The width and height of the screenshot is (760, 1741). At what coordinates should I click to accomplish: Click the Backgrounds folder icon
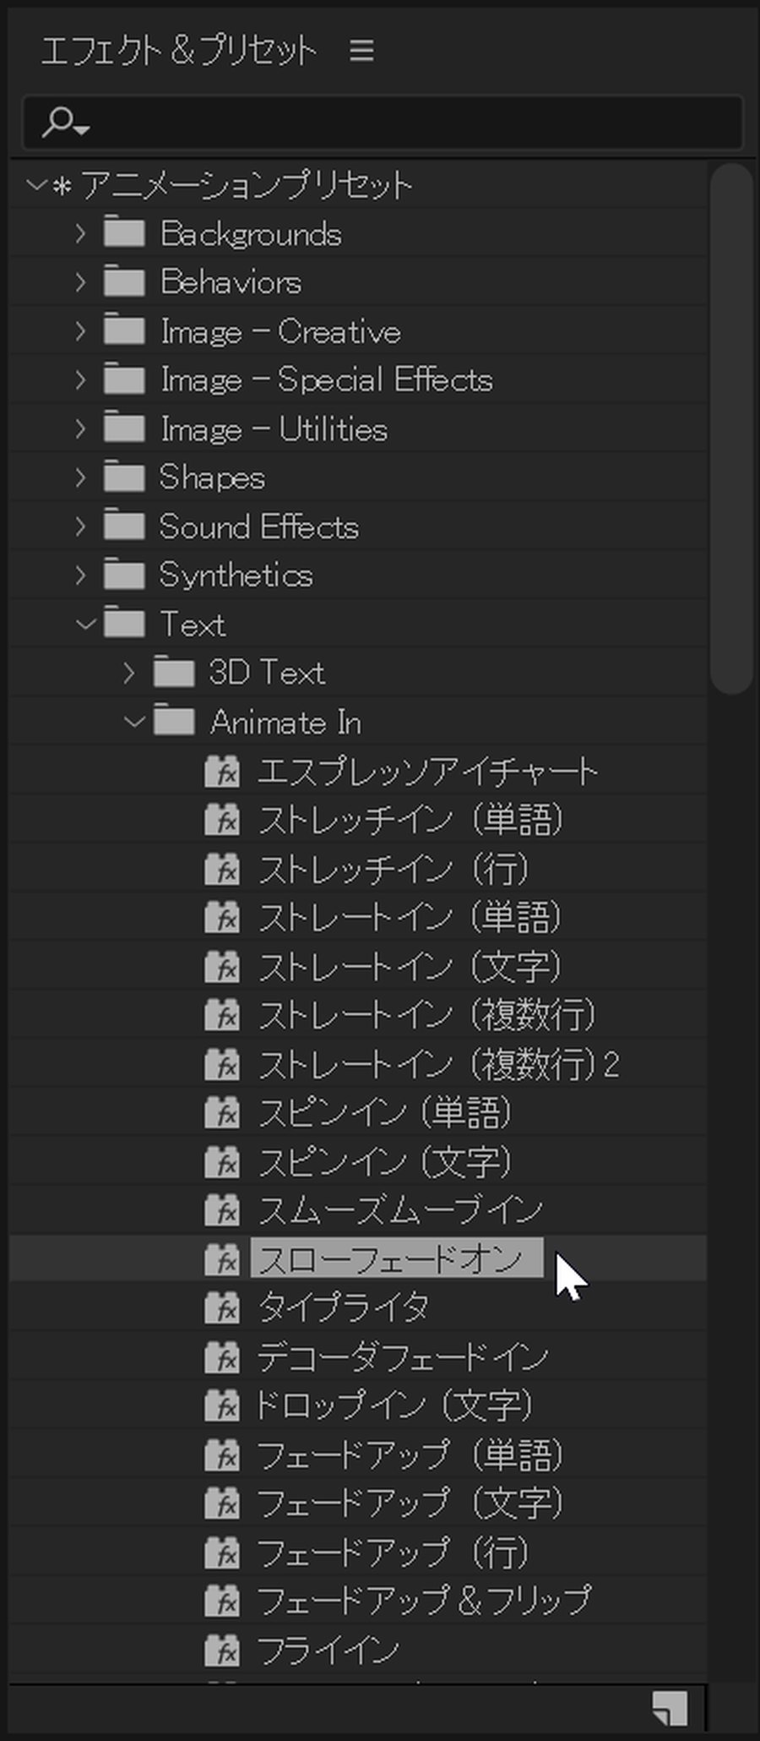[124, 232]
